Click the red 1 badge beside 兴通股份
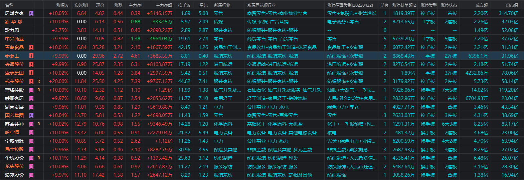 click(x=31, y=64)
